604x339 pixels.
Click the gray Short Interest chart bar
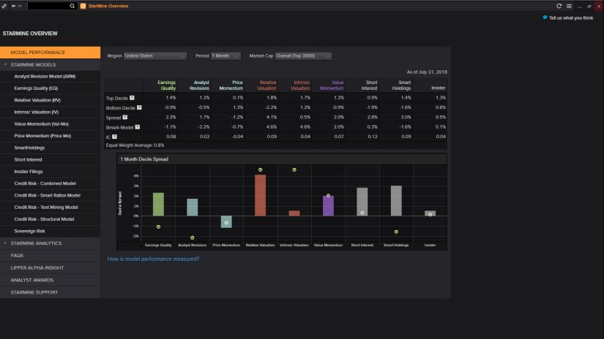click(362, 202)
